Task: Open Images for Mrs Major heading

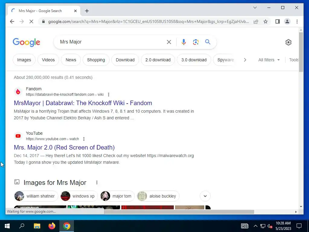Action: coord(55,182)
